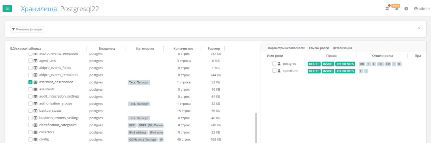Click the table list vertical scrollbar

(256, 128)
